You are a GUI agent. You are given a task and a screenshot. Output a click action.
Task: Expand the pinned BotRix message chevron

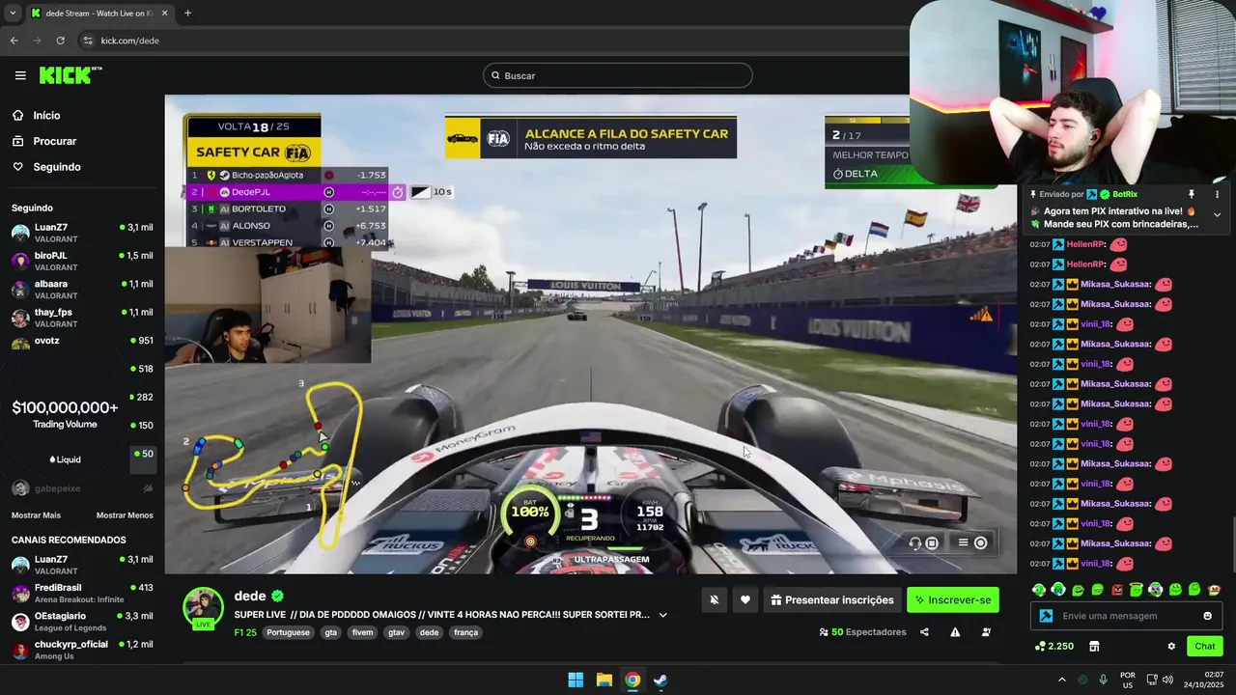coord(1217,214)
